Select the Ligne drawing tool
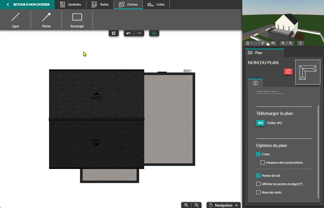The width and height of the screenshot is (324, 208). [15, 20]
